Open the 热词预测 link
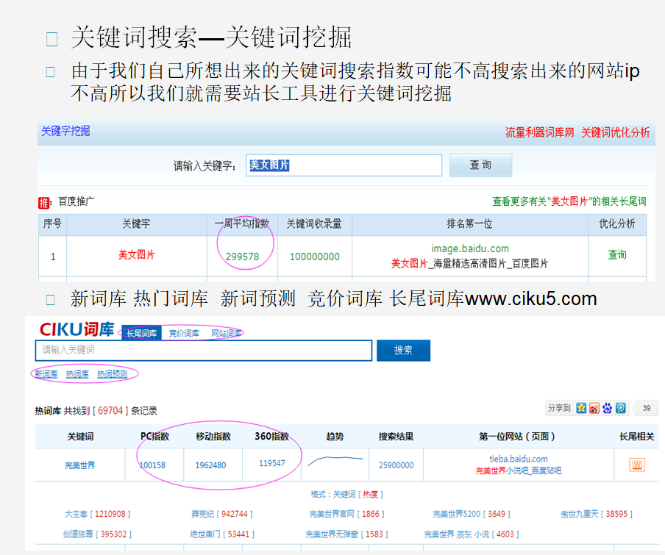665x555 pixels. pos(112,374)
